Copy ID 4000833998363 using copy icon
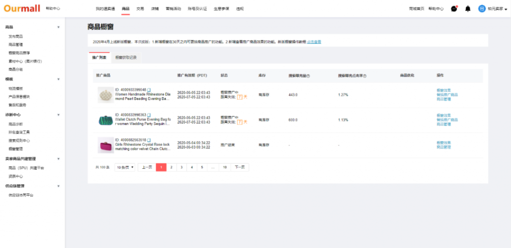 click(x=149, y=115)
